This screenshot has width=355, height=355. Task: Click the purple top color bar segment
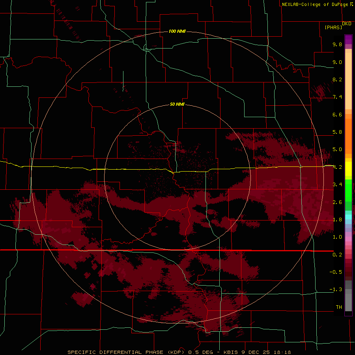click(348, 39)
